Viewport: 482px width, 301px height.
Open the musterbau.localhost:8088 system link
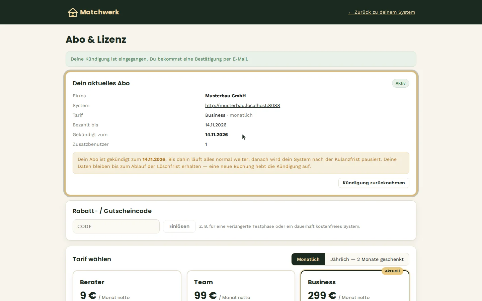[x=243, y=105]
